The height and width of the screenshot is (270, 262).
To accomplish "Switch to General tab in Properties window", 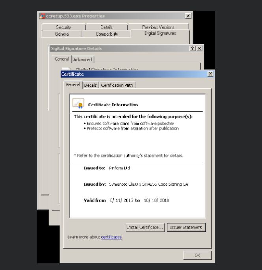I will point(62,34).
